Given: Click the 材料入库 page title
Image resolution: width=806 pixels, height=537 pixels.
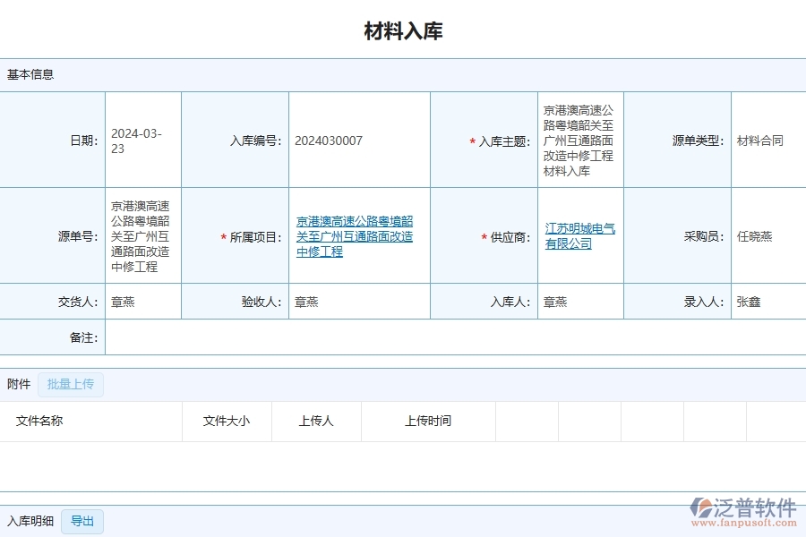Looking at the screenshot, I should (x=402, y=30).
